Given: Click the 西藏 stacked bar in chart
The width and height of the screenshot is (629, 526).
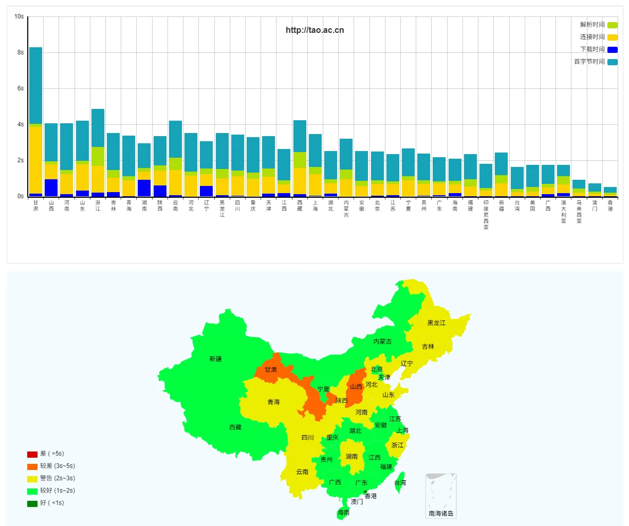Looking at the screenshot, I should 300,154.
